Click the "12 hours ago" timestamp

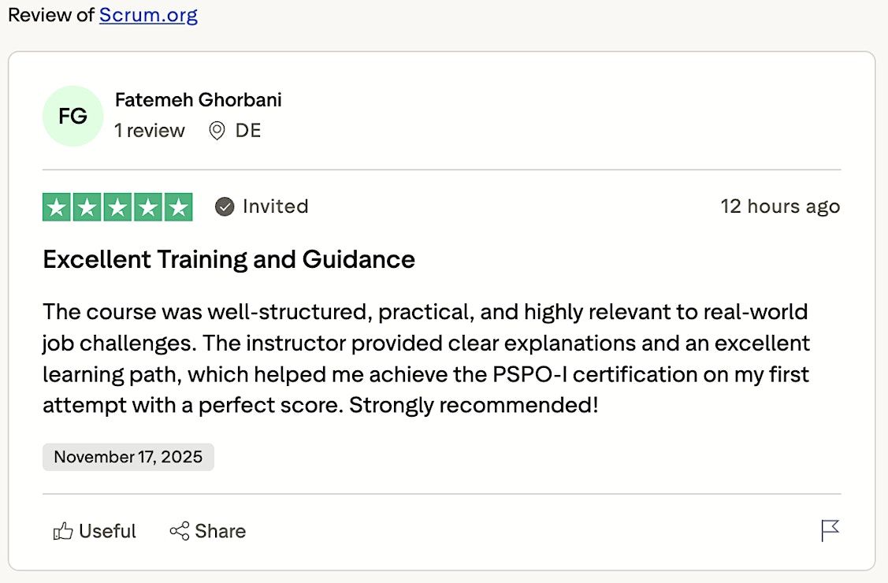tap(780, 206)
